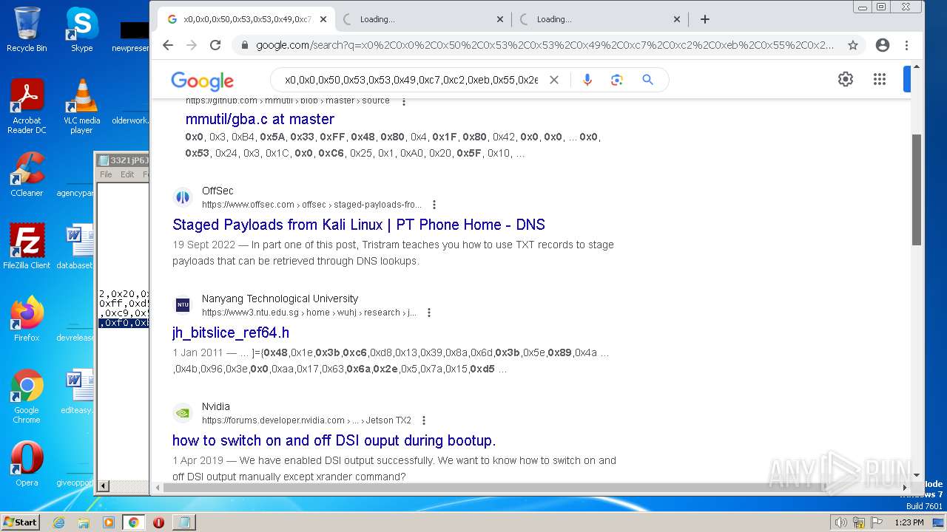Click the taskbar clock showing 1:23 PM
The width and height of the screenshot is (947, 532).
(909, 522)
